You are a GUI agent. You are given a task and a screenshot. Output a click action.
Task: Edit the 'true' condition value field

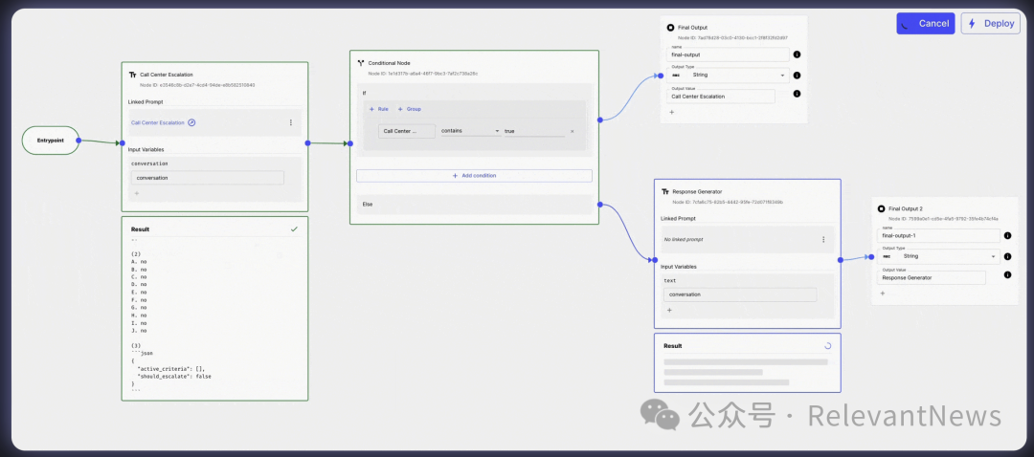coord(534,131)
